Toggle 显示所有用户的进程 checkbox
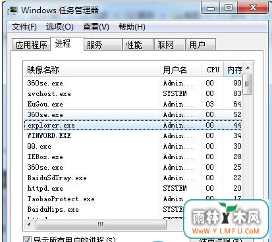This screenshot has width=272, height=242. click(x=27, y=239)
